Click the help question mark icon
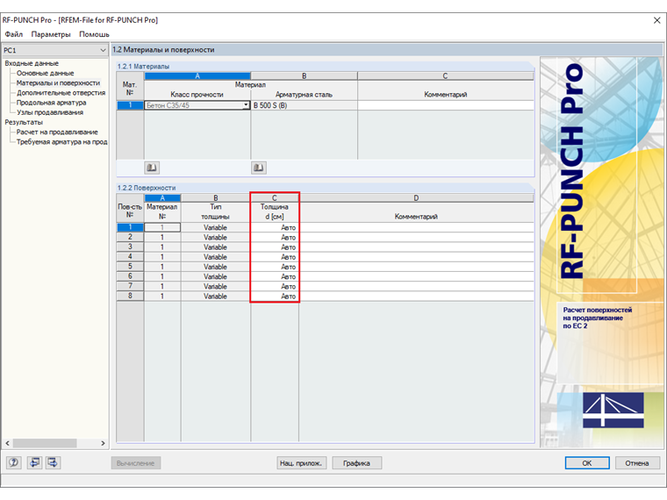Image resolution: width=667 pixels, height=500 pixels. pyautogui.click(x=14, y=462)
